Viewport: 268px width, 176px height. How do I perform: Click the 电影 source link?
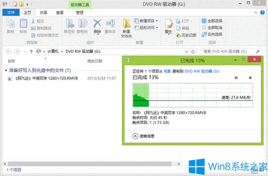167,71
